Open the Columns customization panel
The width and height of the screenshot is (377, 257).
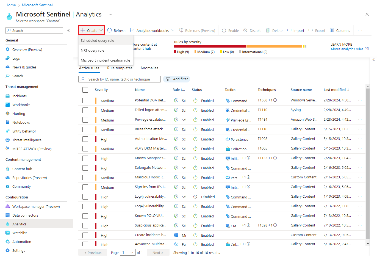340,30
